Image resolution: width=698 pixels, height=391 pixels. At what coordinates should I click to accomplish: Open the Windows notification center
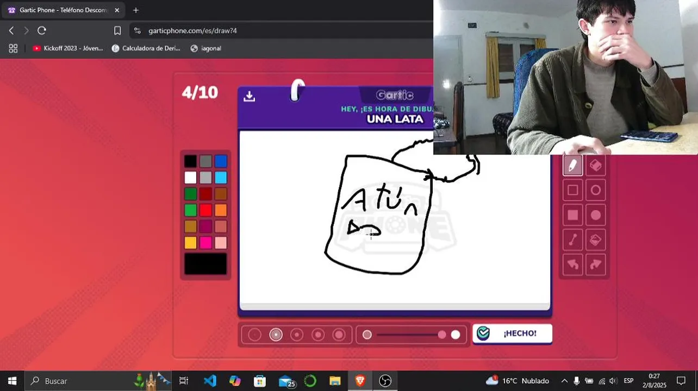[681, 381]
